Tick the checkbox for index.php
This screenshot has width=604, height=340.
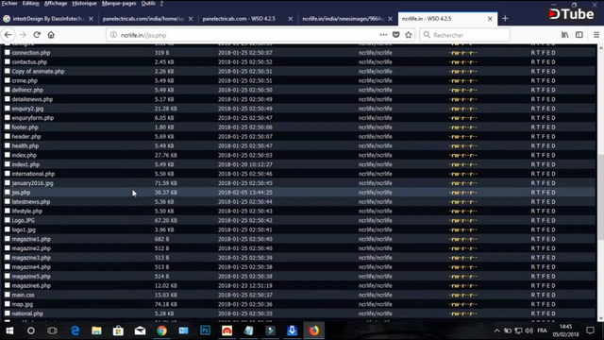(x=8, y=155)
